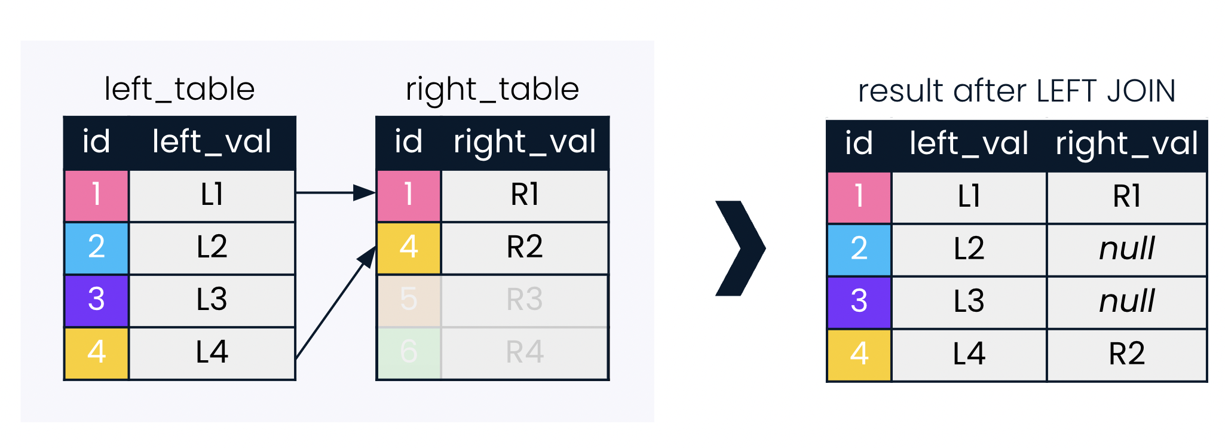Click the right_val header in result table
This screenshot has width=1225, height=448.
pyautogui.click(x=1127, y=144)
